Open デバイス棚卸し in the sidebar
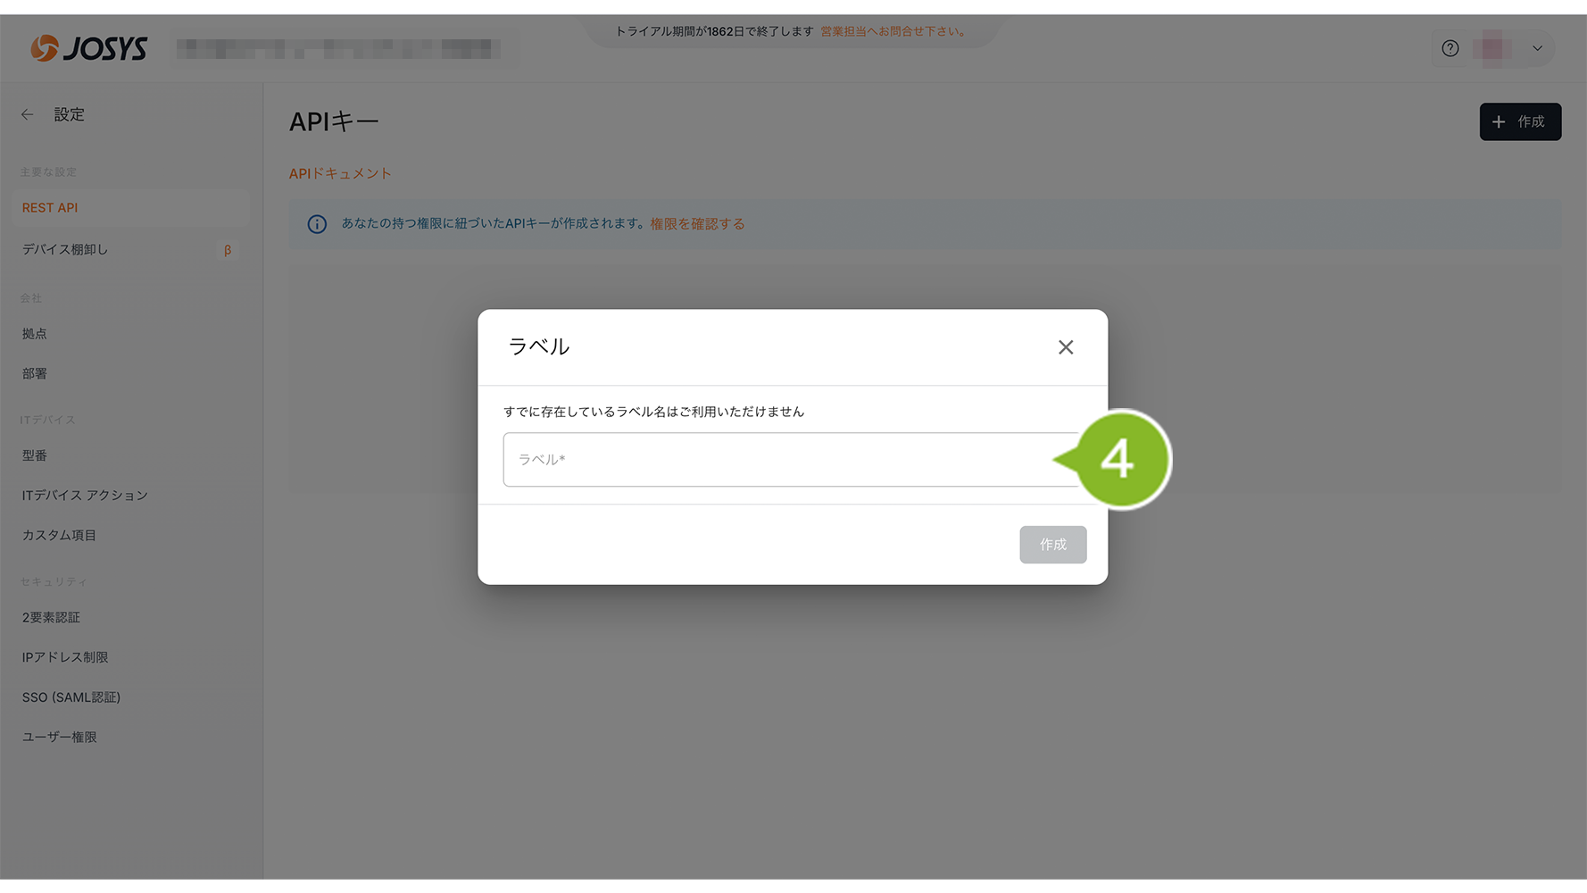This screenshot has width=1587, height=893. pyautogui.click(x=65, y=250)
